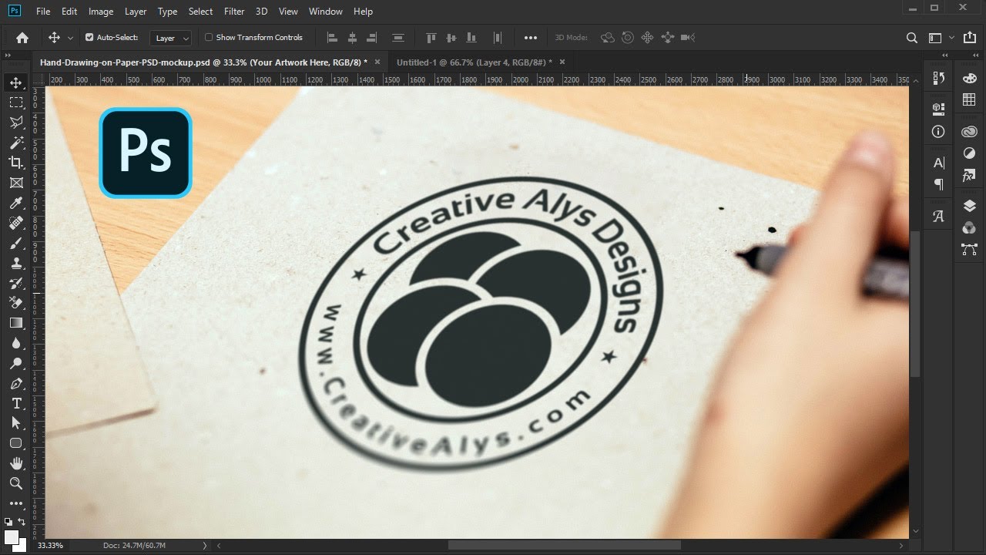The height and width of the screenshot is (555, 986).
Task: Open the Paths panel icon
Action: pos(969,249)
